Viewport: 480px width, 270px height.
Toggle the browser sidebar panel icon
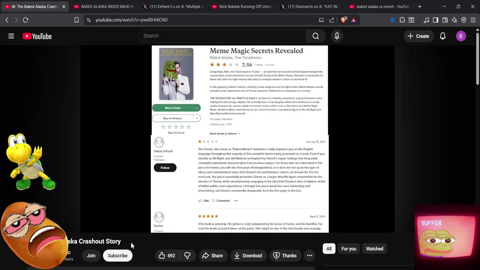[435, 20]
